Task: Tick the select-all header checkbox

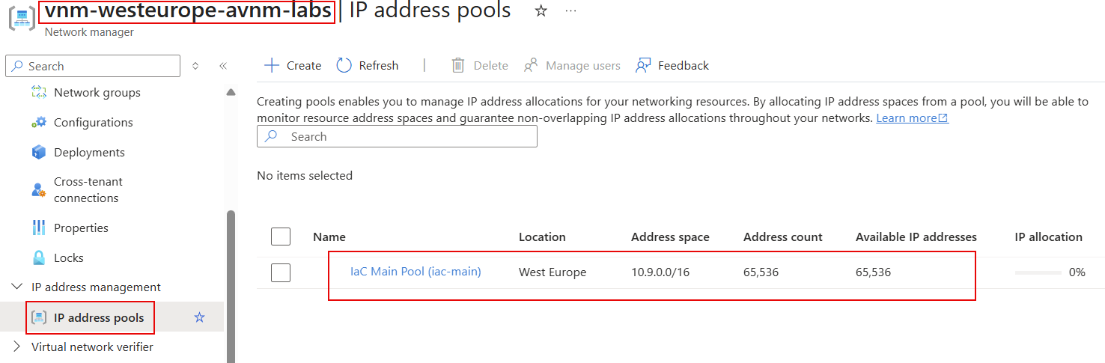Action: pos(281,237)
